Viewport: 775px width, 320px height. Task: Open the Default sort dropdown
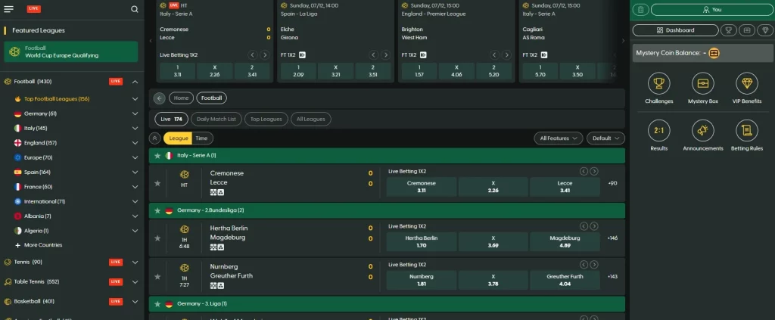(x=608, y=138)
